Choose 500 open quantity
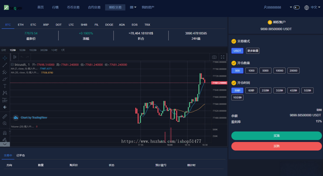 coord(237,71)
